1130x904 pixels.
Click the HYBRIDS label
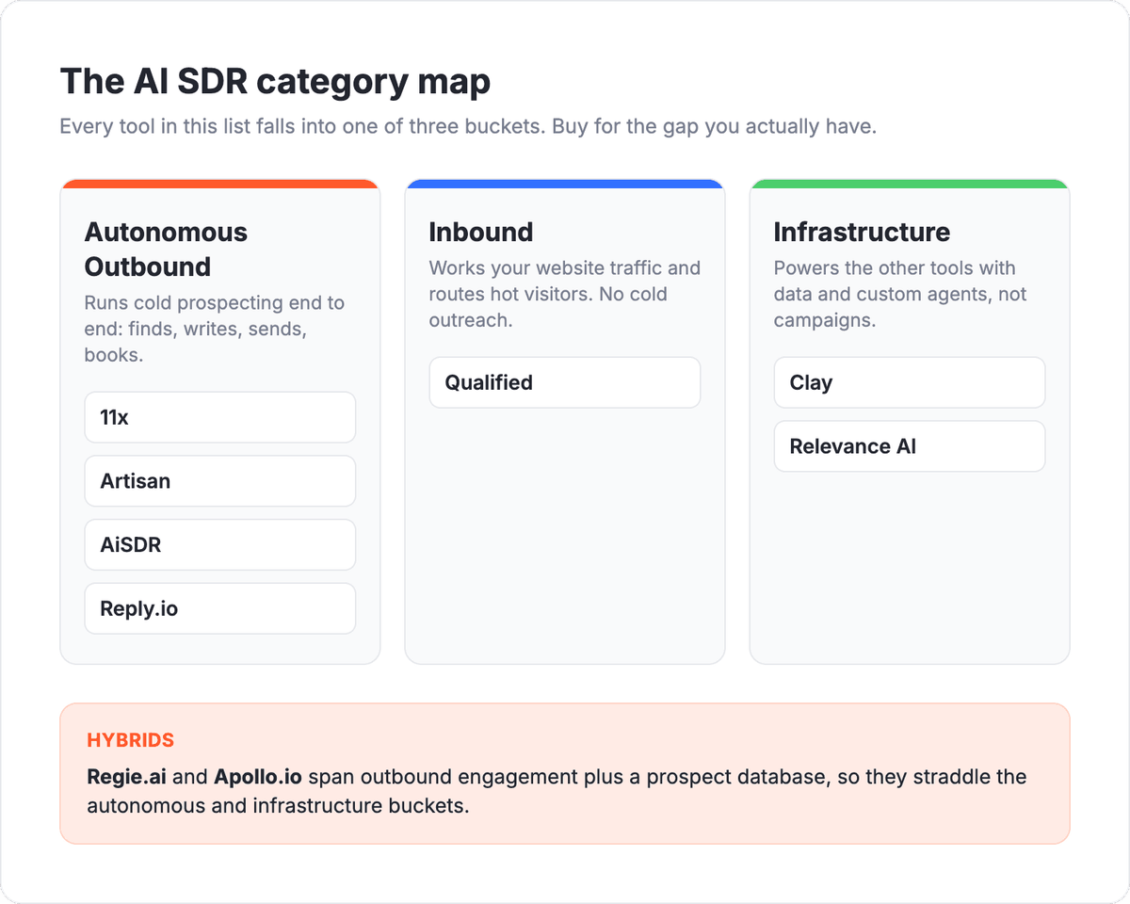(130, 740)
